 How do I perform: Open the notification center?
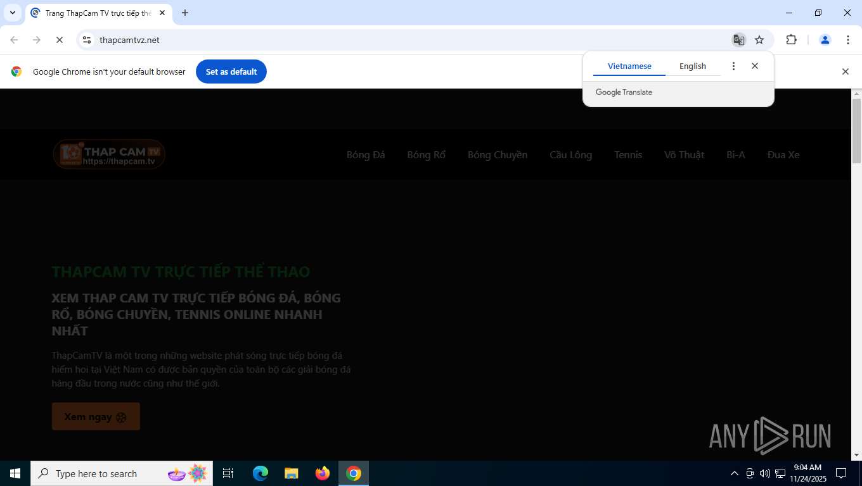pyautogui.click(x=841, y=473)
